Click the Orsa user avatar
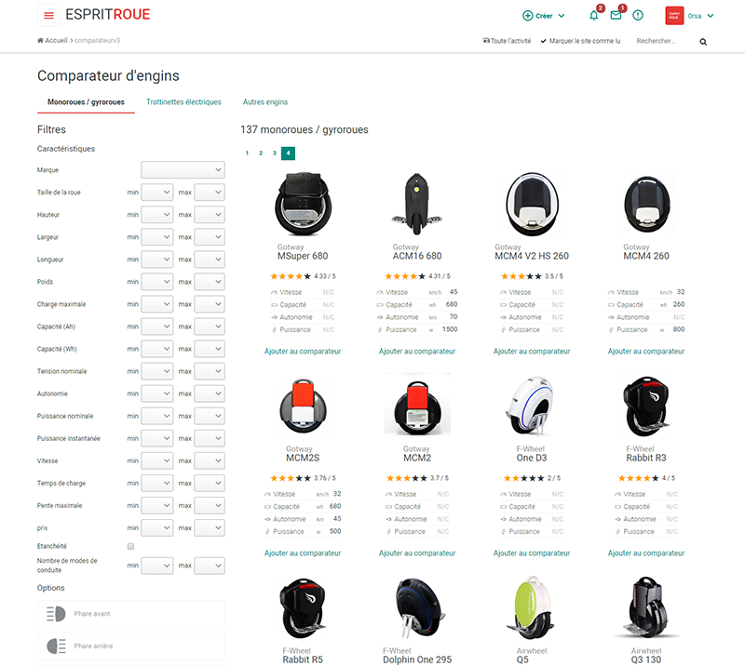 click(674, 15)
